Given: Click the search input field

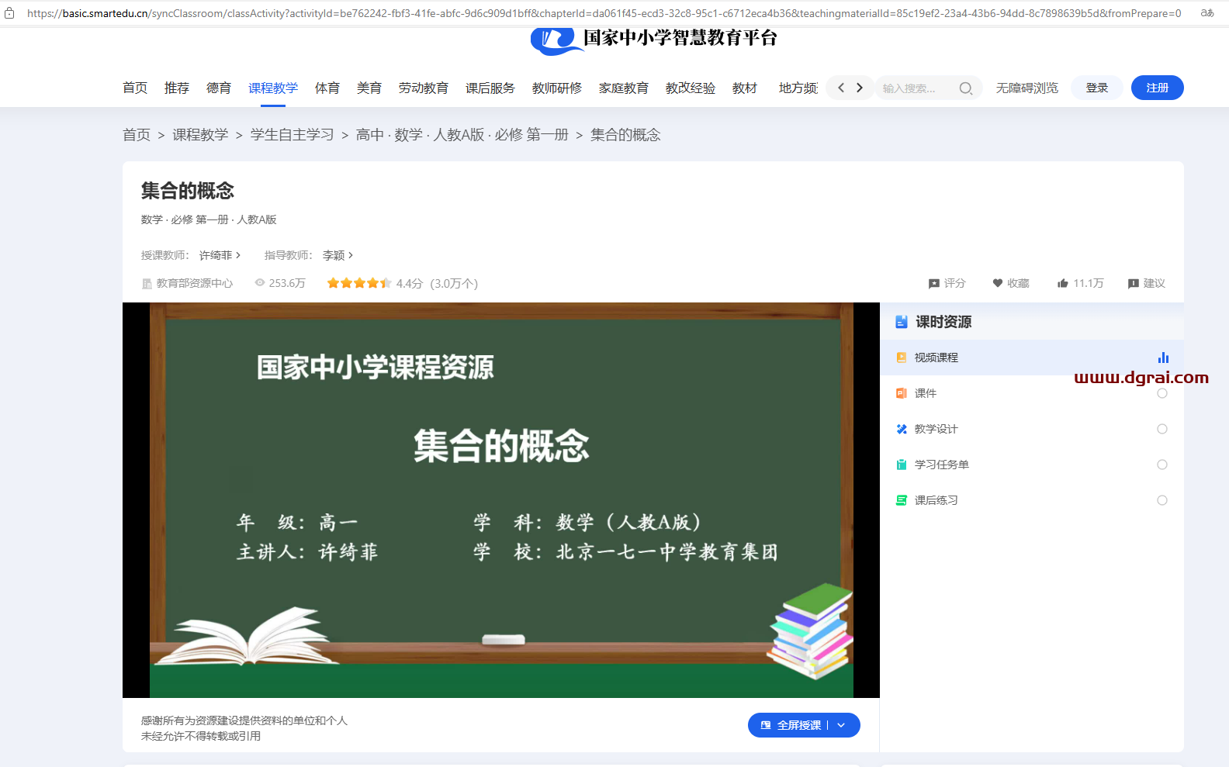Looking at the screenshot, I should pos(916,88).
